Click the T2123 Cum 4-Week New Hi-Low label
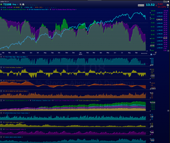170x143 pixels. tap(64, 101)
